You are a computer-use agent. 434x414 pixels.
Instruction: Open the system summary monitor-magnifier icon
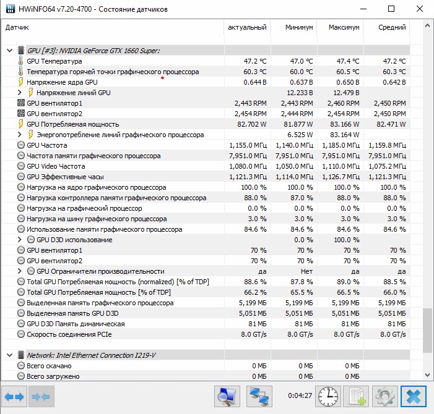[x=227, y=397]
